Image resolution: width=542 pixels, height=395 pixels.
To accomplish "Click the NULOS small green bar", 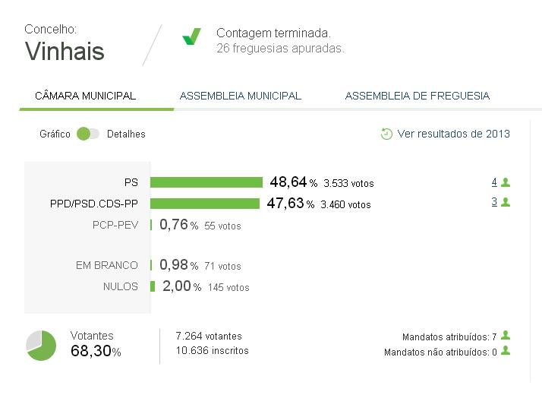I will (x=153, y=286).
